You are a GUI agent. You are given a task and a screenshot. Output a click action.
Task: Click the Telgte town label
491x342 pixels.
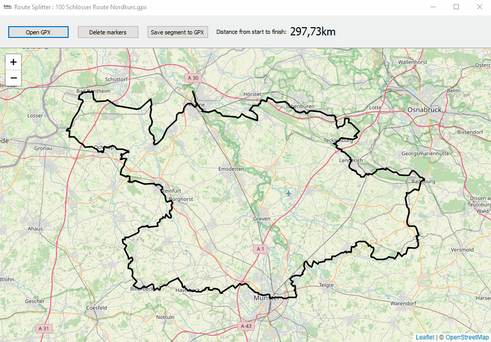point(326,285)
